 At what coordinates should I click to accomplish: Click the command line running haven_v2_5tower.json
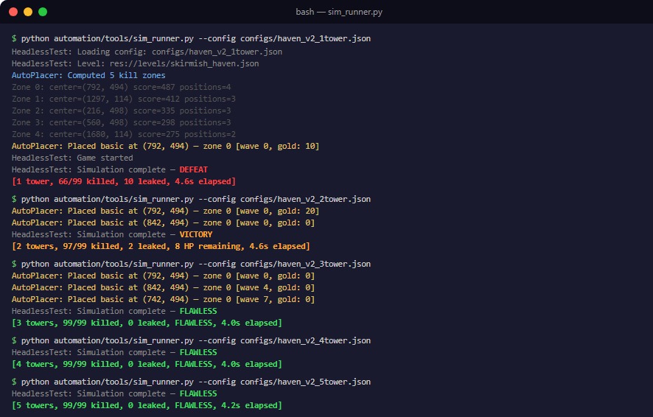point(191,382)
